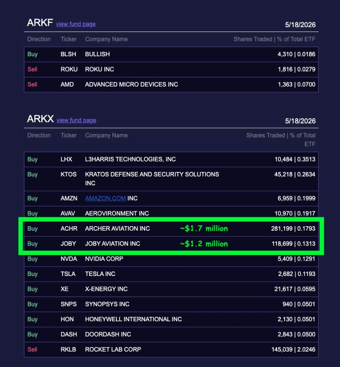Select JOBY AVIATION INC company name
Screen dimensions: 340x367
tap(112, 244)
